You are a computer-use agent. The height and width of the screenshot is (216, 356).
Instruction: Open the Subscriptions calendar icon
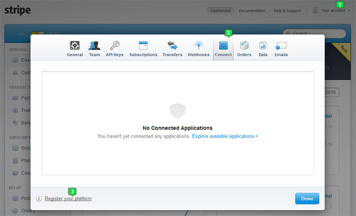(143, 46)
